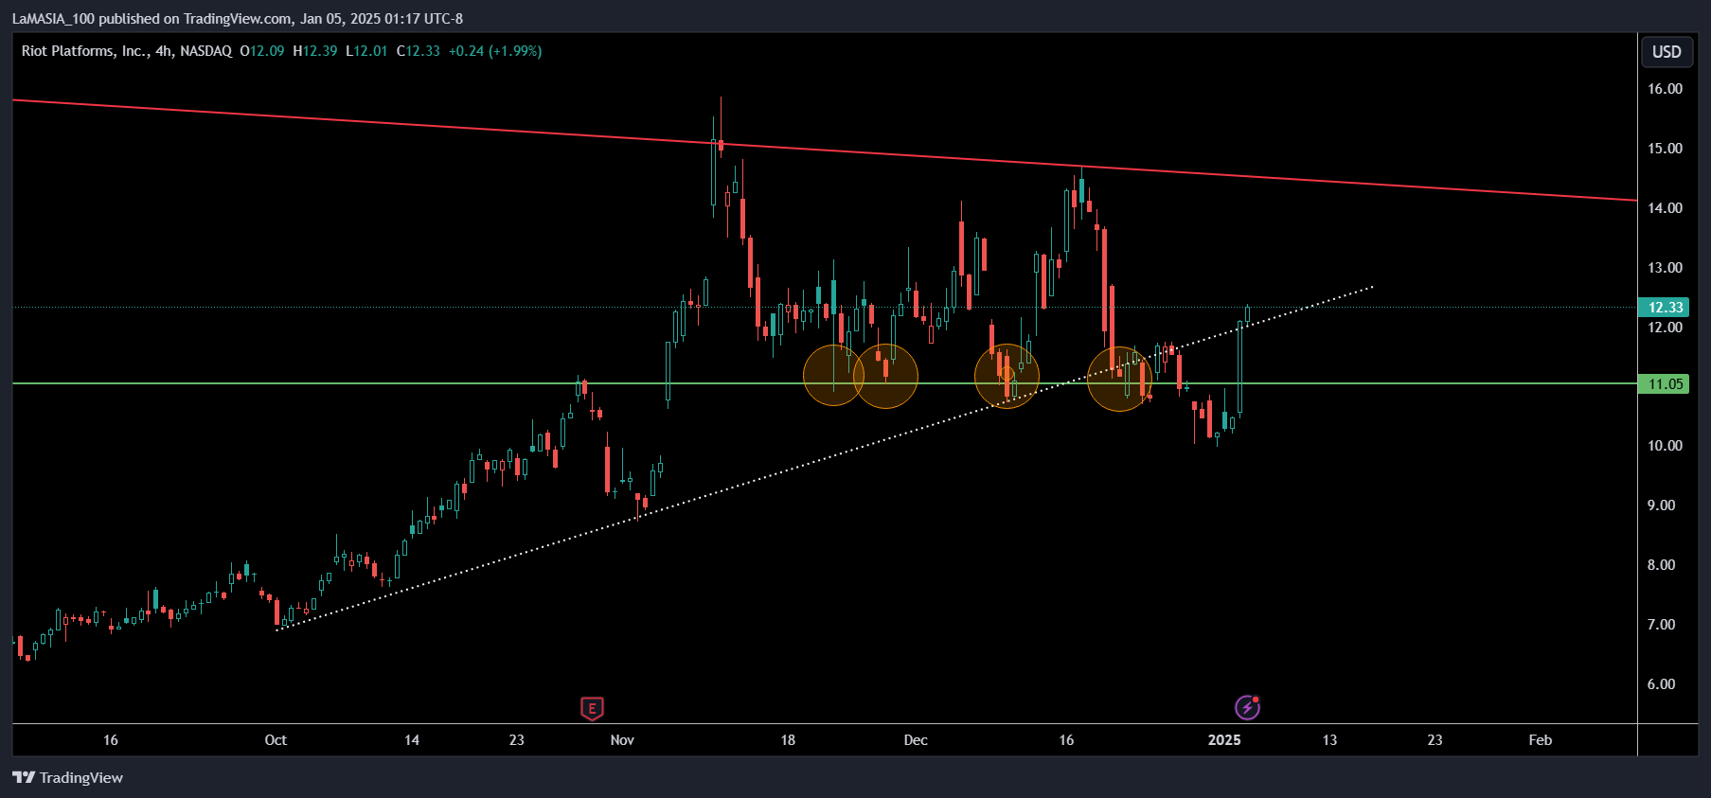This screenshot has height=798, width=1711.
Task: Click the Dec date axis label
Action: pyautogui.click(x=916, y=740)
